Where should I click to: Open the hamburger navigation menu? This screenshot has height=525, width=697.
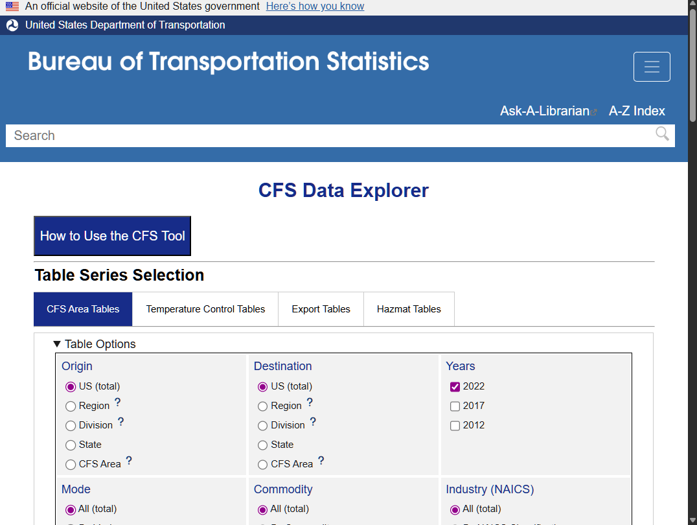tap(652, 66)
